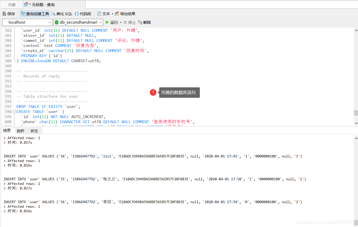The width and height of the screenshot is (358, 227).
Task: Click the INSERT statement for user '35' 张三三
Action: pyautogui.click(x=155, y=179)
